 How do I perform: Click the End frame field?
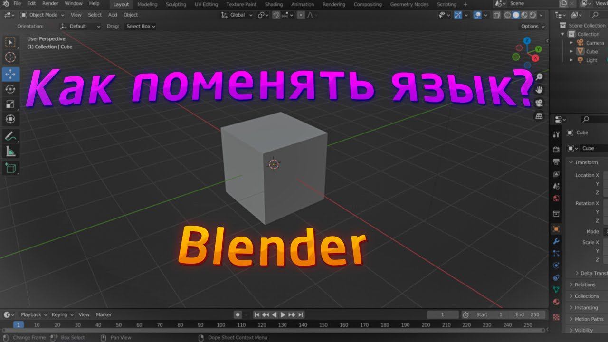coord(527,314)
